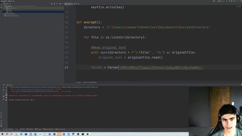Open the Run tool tab at bottom
The width and height of the screenshot is (242, 136).
point(17,129)
